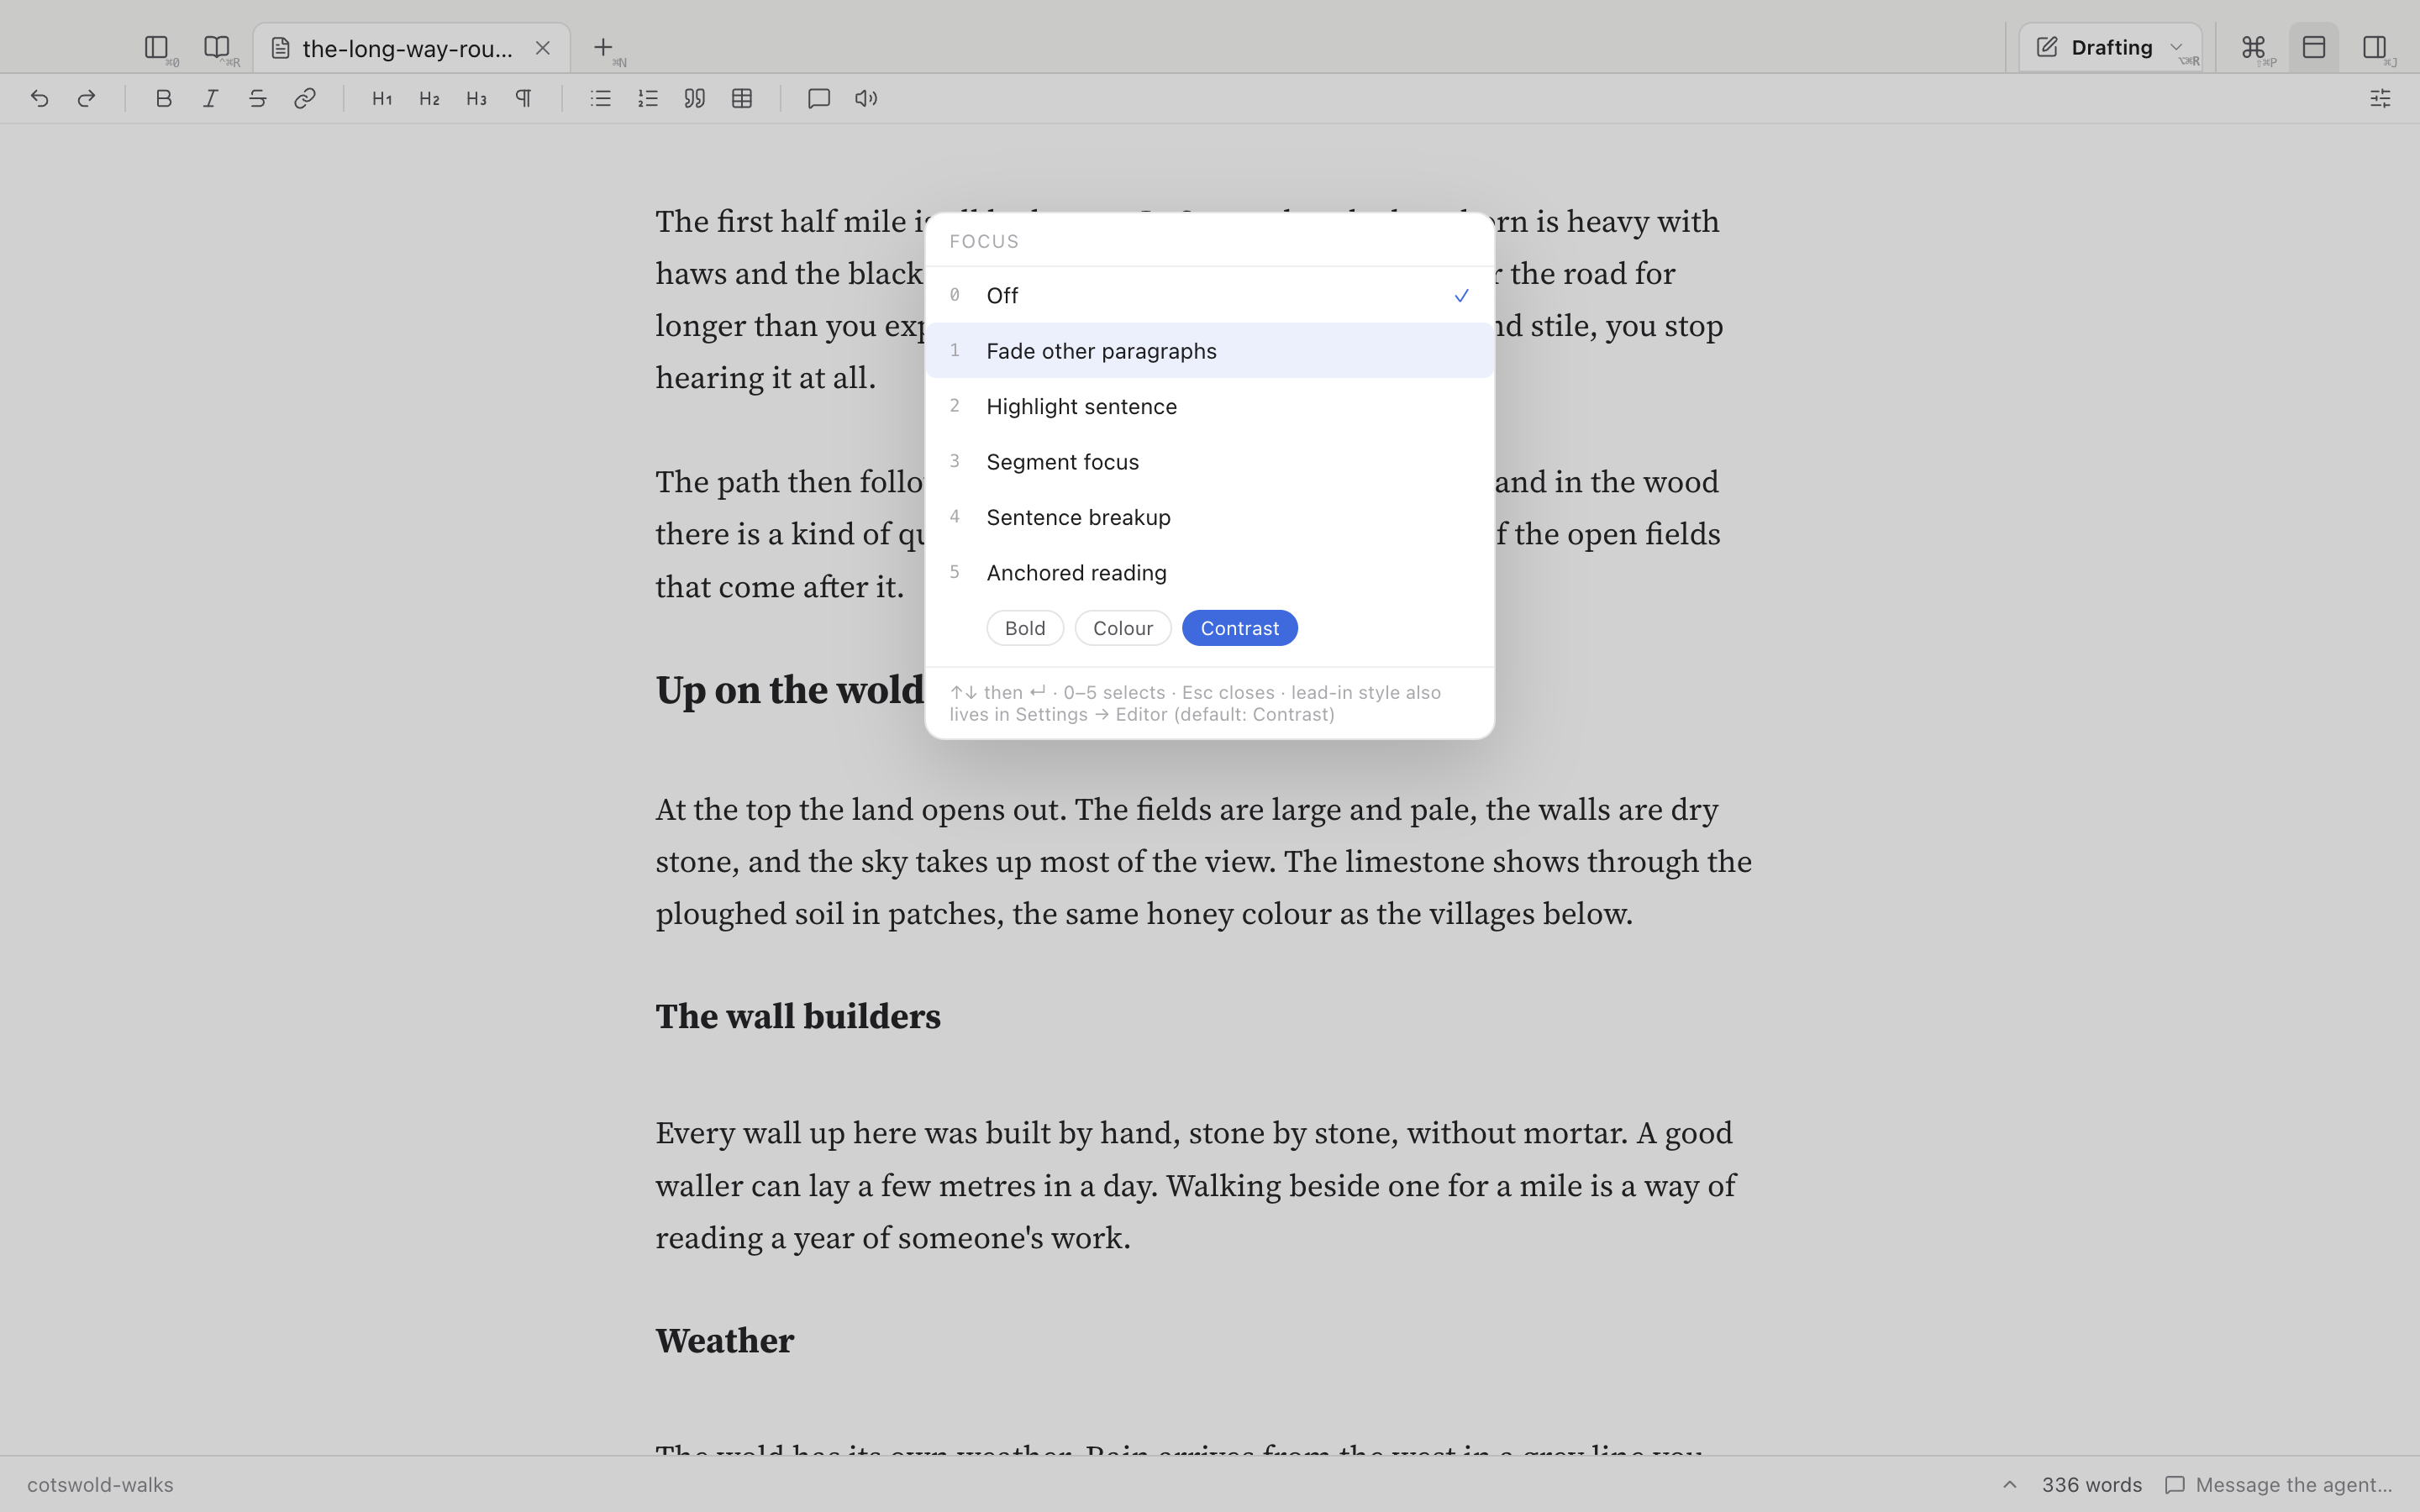Set Heading 2 with the H2 icon
Image resolution: width=2420 pixels, height=1512 pixels.
tap(429, 98)
